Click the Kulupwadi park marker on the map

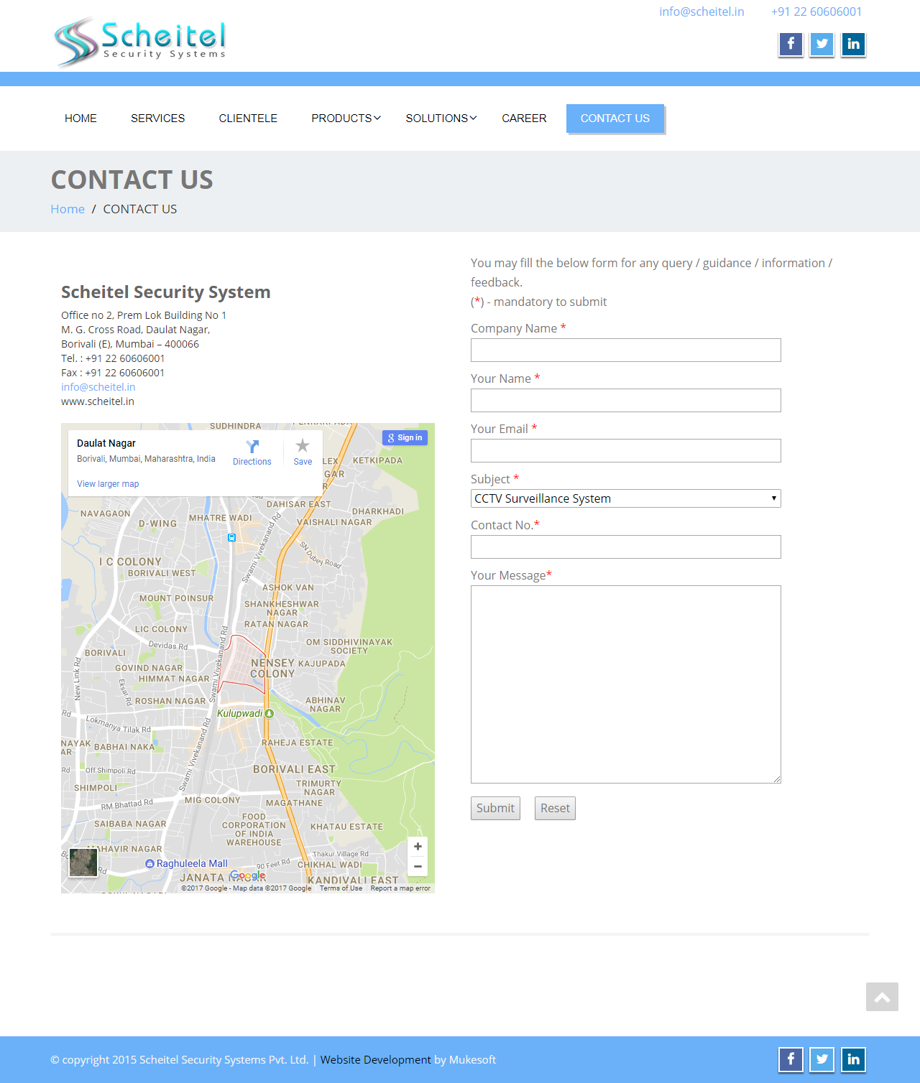[269, 713]
